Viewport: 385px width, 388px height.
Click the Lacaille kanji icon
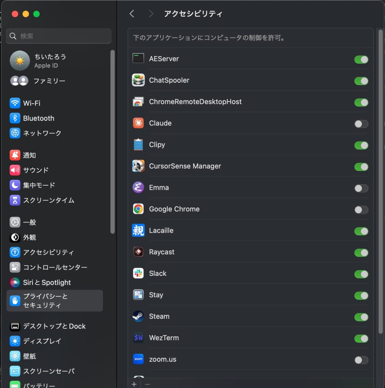pos(138,230)
